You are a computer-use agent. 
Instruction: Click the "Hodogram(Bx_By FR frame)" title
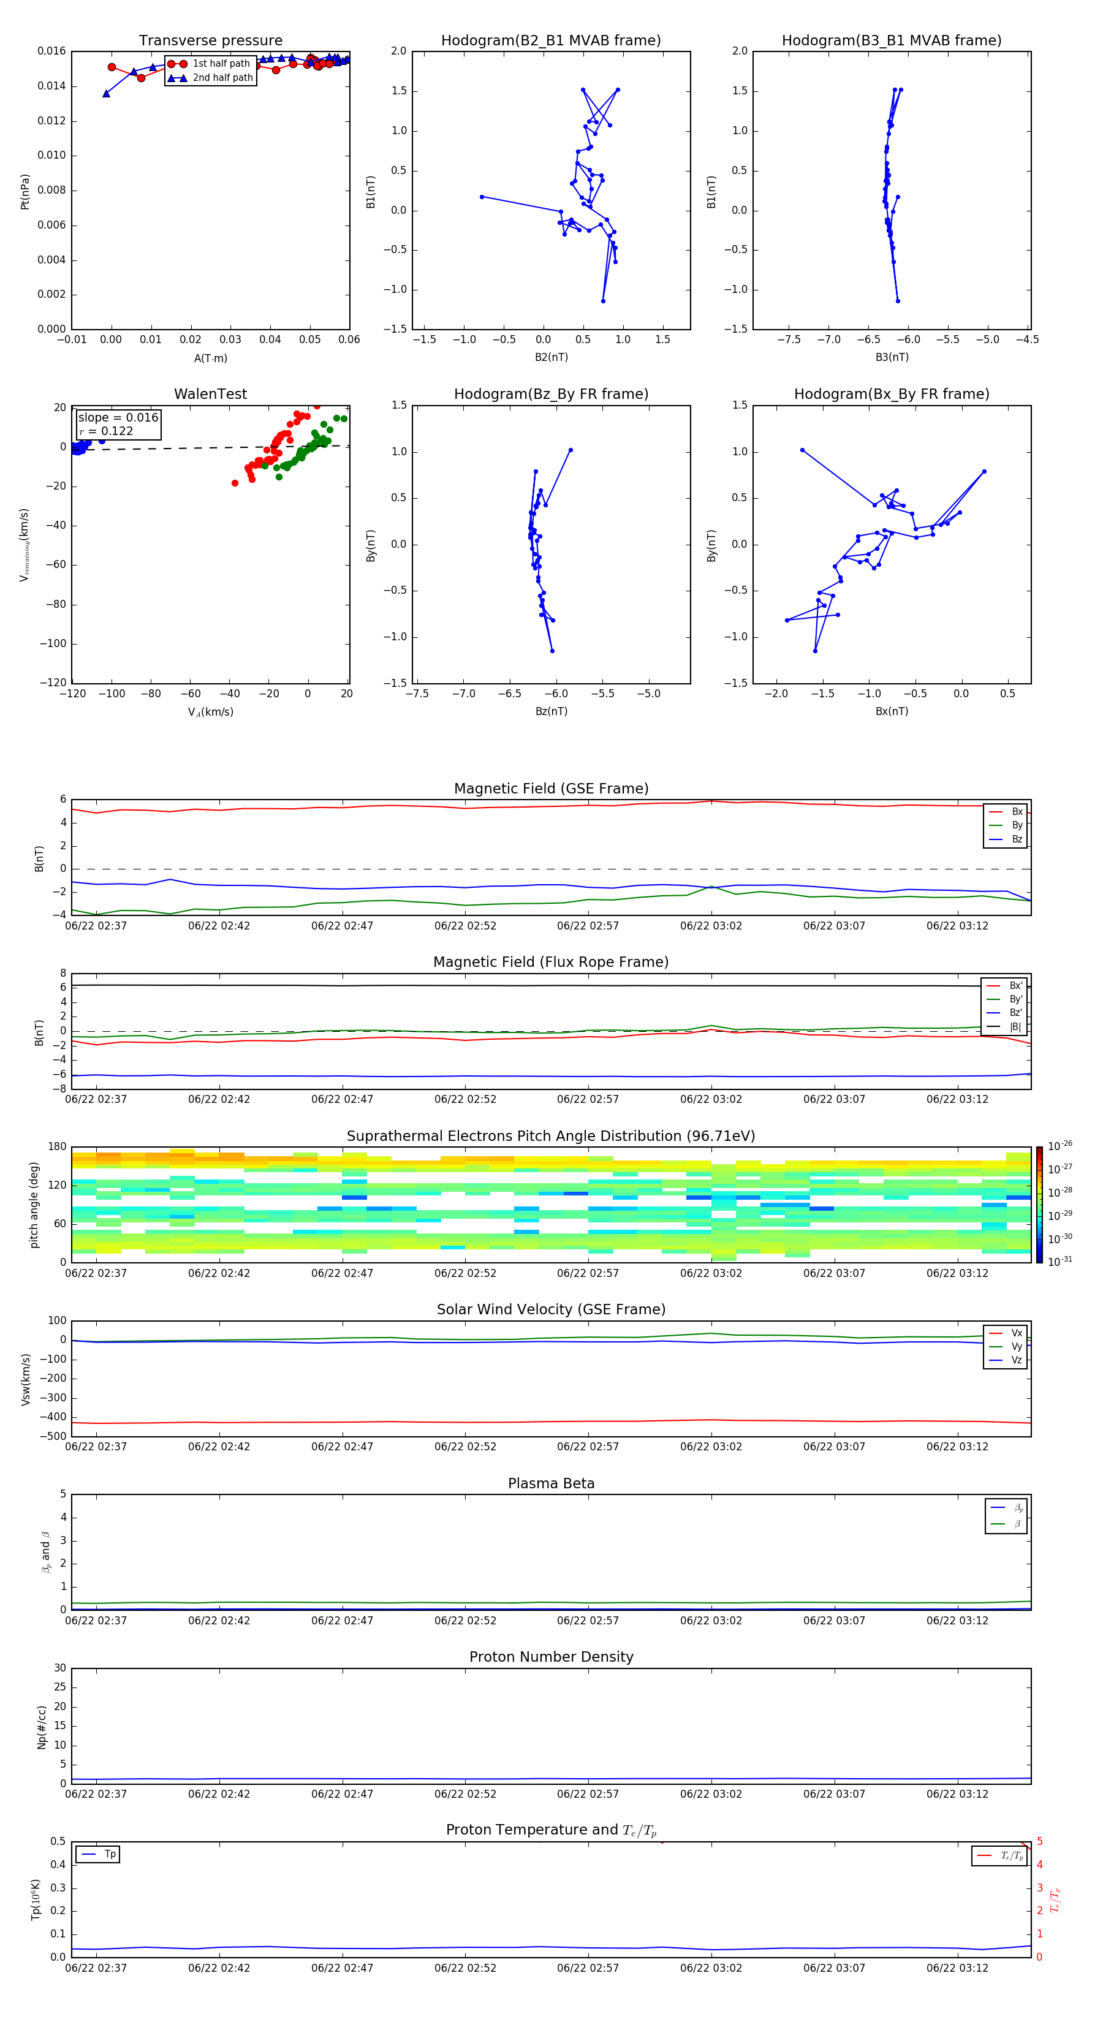892,394
